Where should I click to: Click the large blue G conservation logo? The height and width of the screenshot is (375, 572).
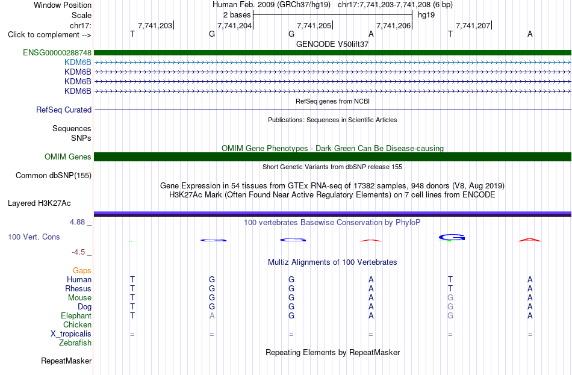pos(452,238)
